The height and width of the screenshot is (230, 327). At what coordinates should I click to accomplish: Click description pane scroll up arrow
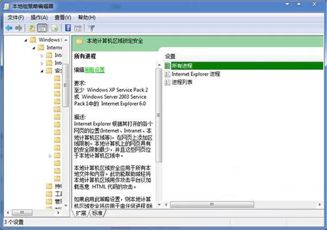point(159,65)
